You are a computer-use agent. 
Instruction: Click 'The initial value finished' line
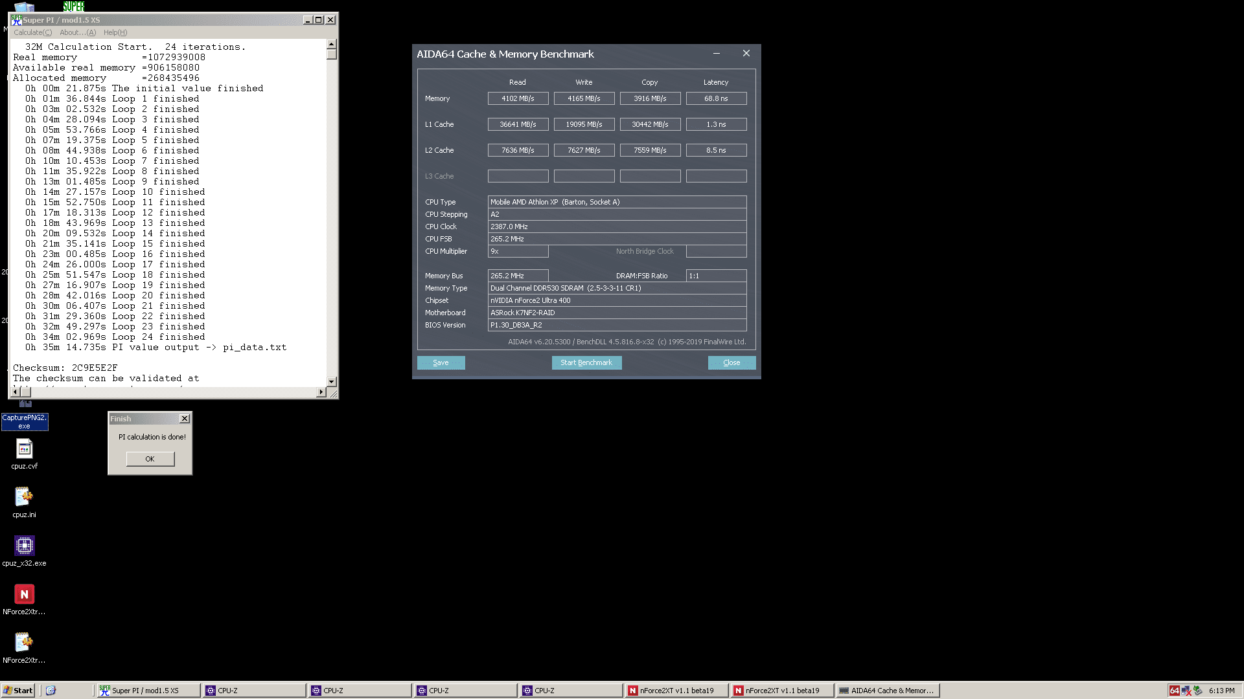144,88
